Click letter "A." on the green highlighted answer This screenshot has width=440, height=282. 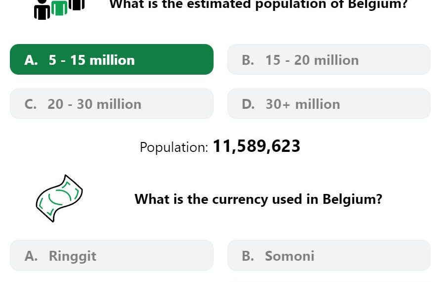[31, 60]
